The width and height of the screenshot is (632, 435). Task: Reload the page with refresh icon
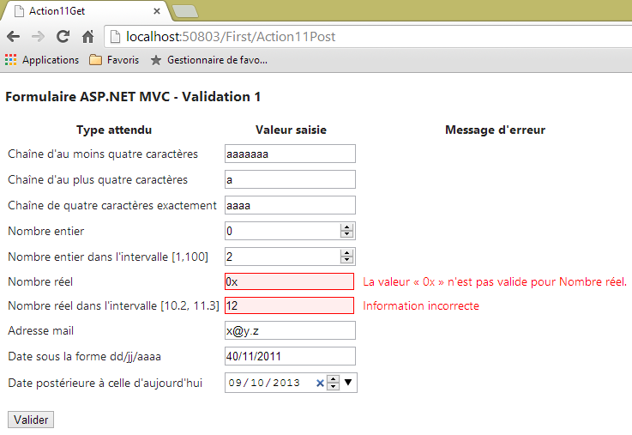click(63, 37)
